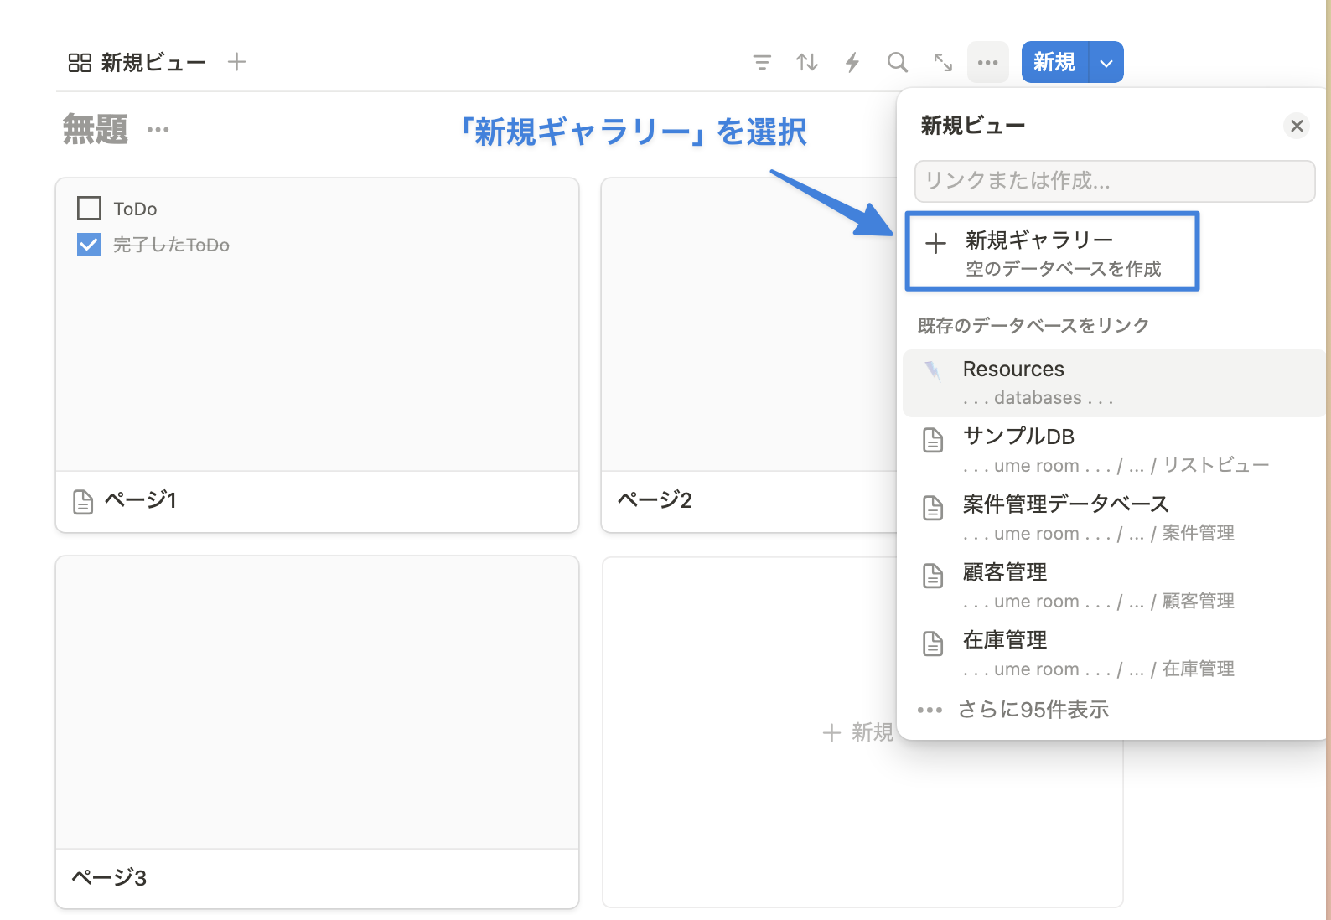The width and height of the screenshot is (1331, 920).
Task: Click the 新規ビュー panel title
Action: pyautogui.click(x=973, y=126)
